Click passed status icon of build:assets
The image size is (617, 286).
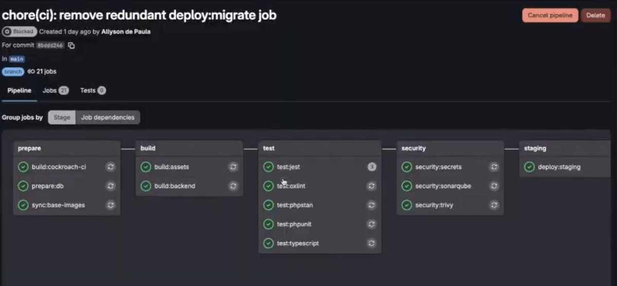tap(146, 167)
